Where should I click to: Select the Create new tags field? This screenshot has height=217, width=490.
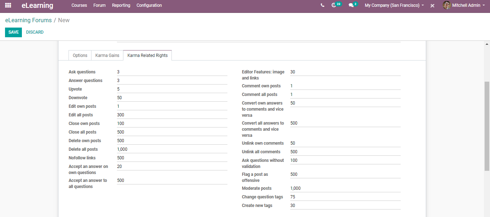coord(345,206)
